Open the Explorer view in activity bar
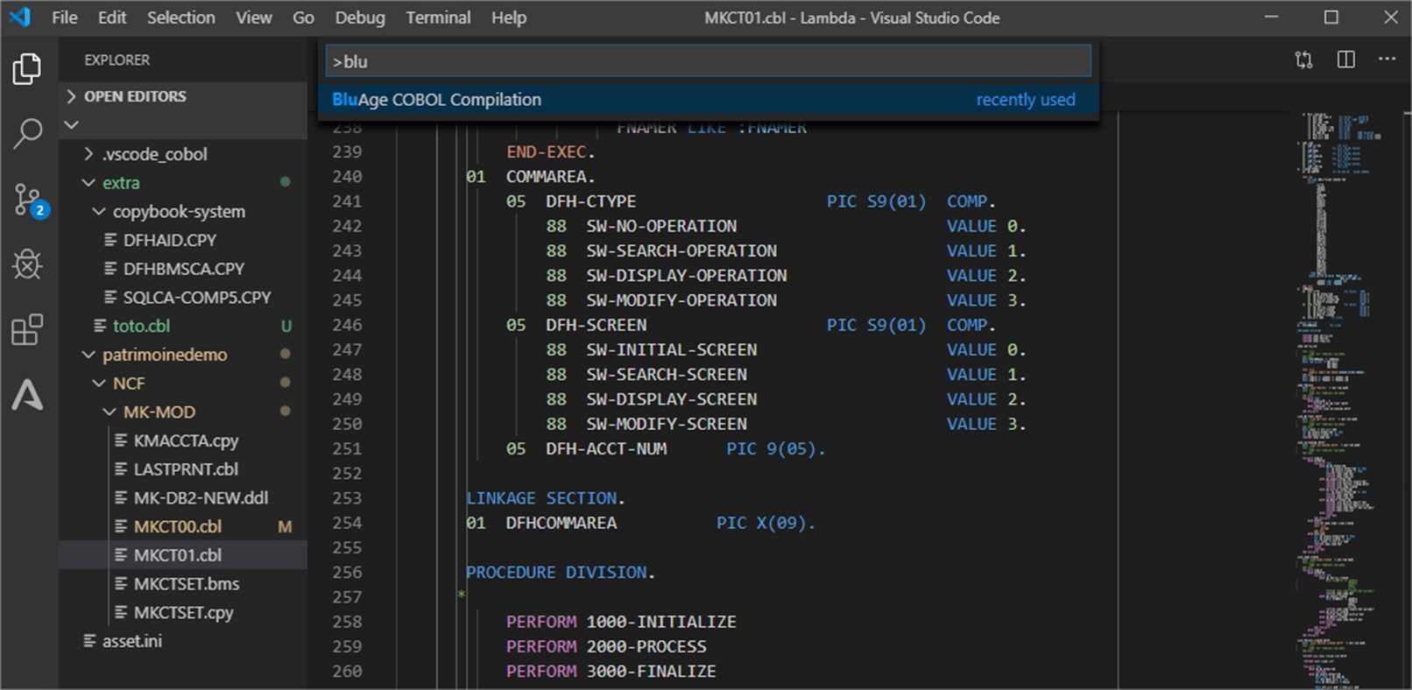This screenshot has width=1412, height=690. [27, 69]
